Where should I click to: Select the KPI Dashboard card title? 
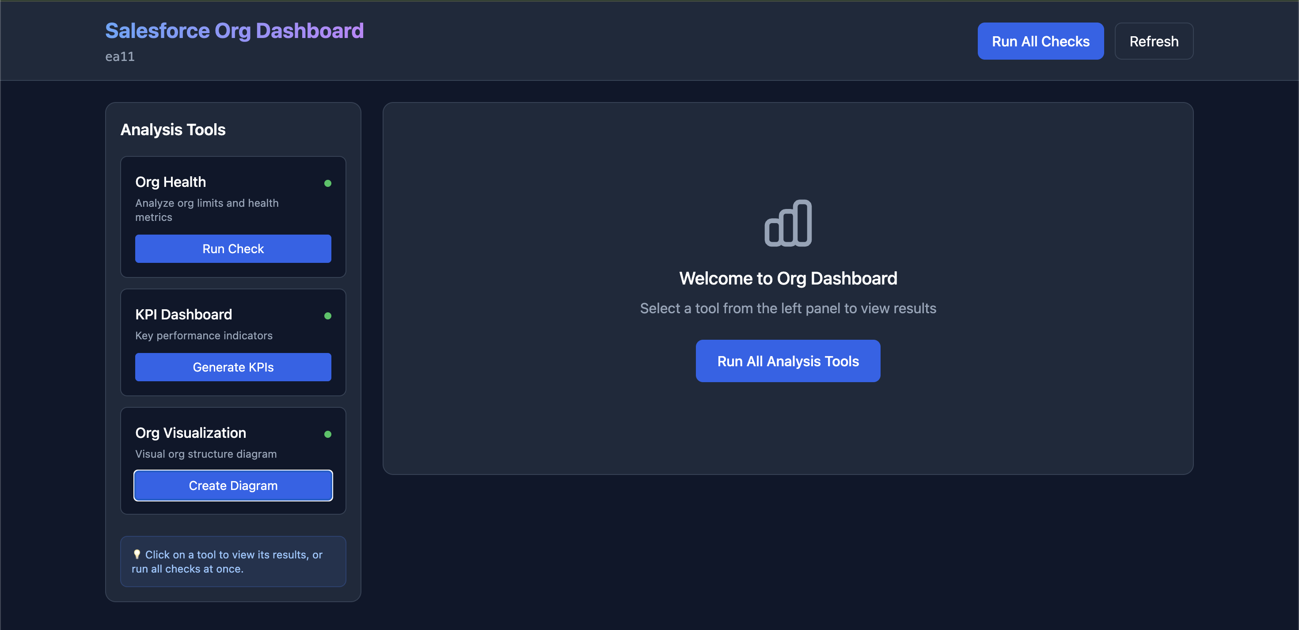click(x=183, y=315)
